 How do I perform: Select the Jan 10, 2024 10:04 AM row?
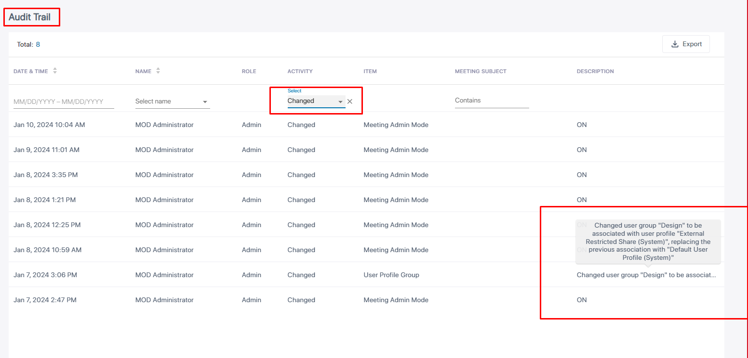tap(49, 125)
